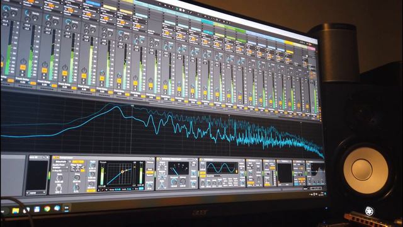Screen dimensions: 403x227
Task: Switch Compressor to collapsed view icon
Action: click(99, 190)
